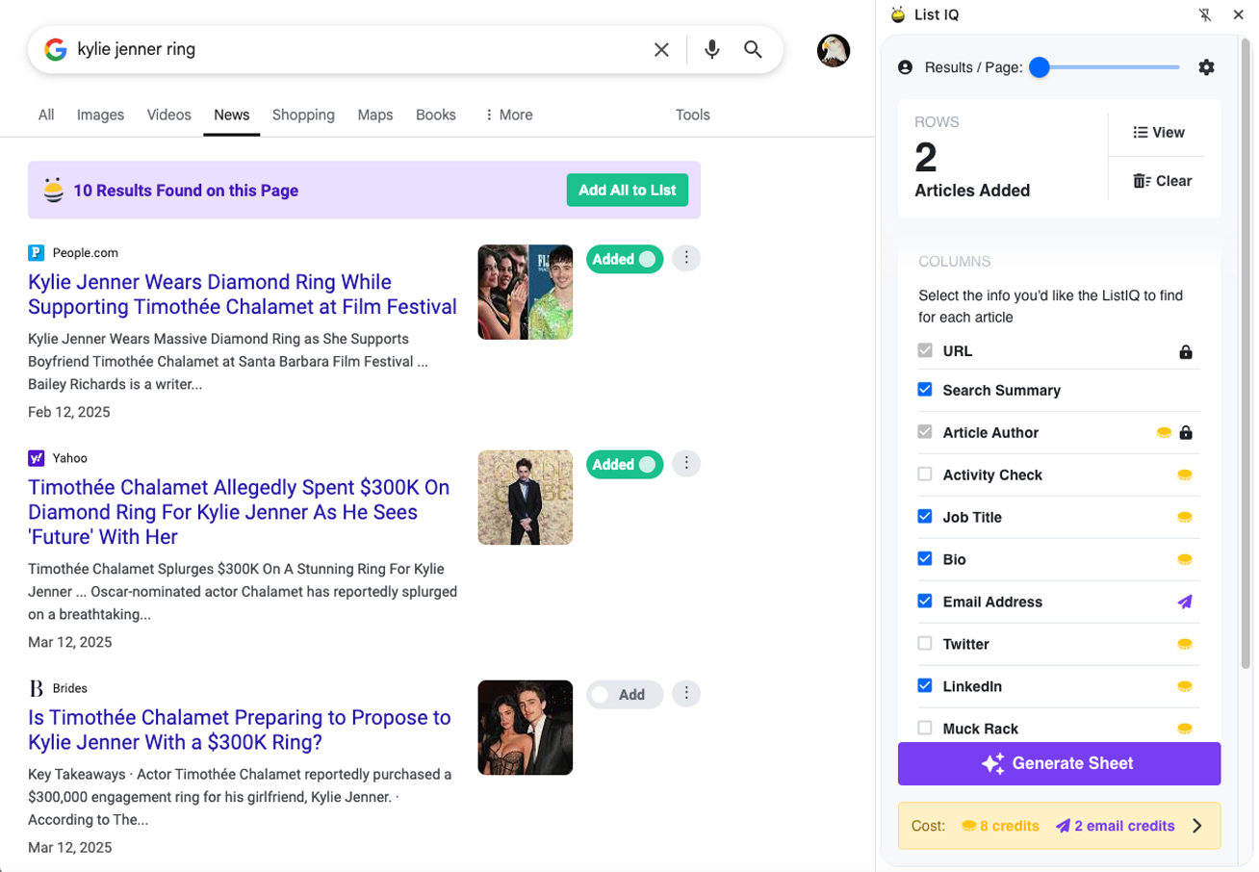Click the Brides favicon
This screenshot has height=872, width=1259.
37,688
